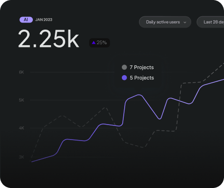The image size is (224, 188).
Task: Click the purple line start point near 3K
Action: [32, 162]
